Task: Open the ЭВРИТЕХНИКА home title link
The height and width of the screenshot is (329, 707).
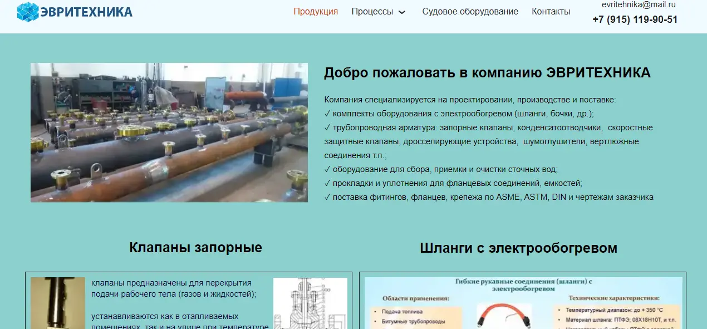Action: [86, 12]
